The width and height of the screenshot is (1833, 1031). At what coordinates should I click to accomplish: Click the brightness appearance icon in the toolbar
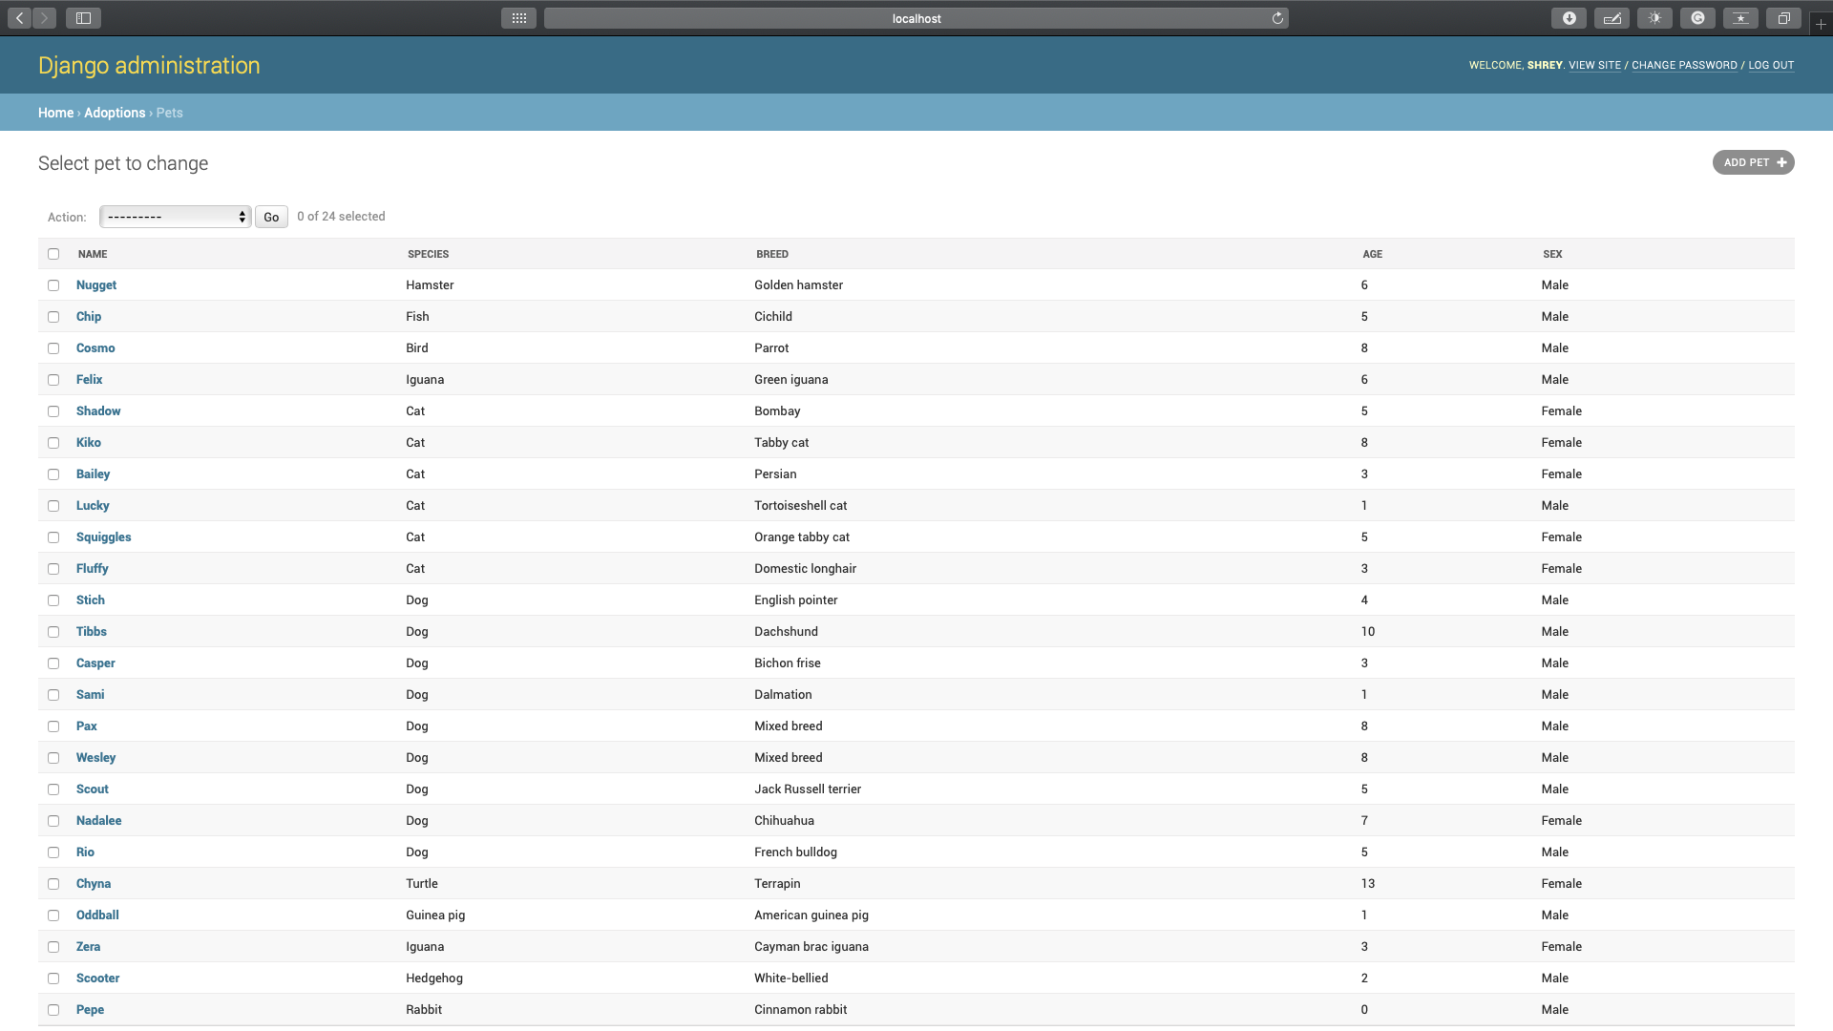(1654, 18)
